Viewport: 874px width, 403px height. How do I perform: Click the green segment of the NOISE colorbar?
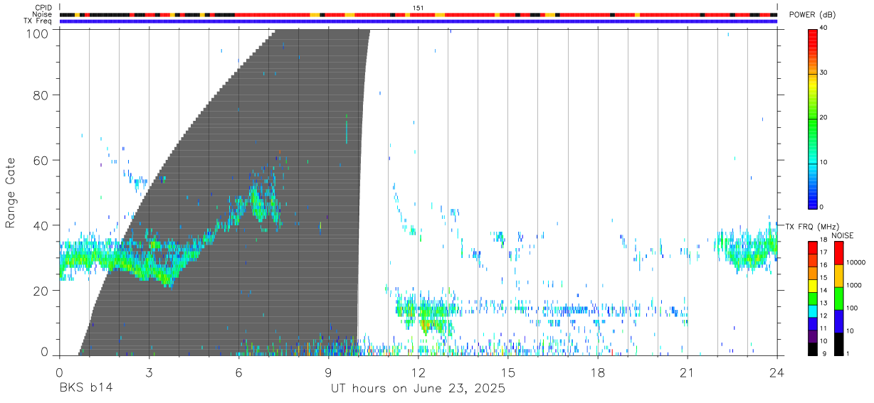pyautogui.click(x=838, y=299)
